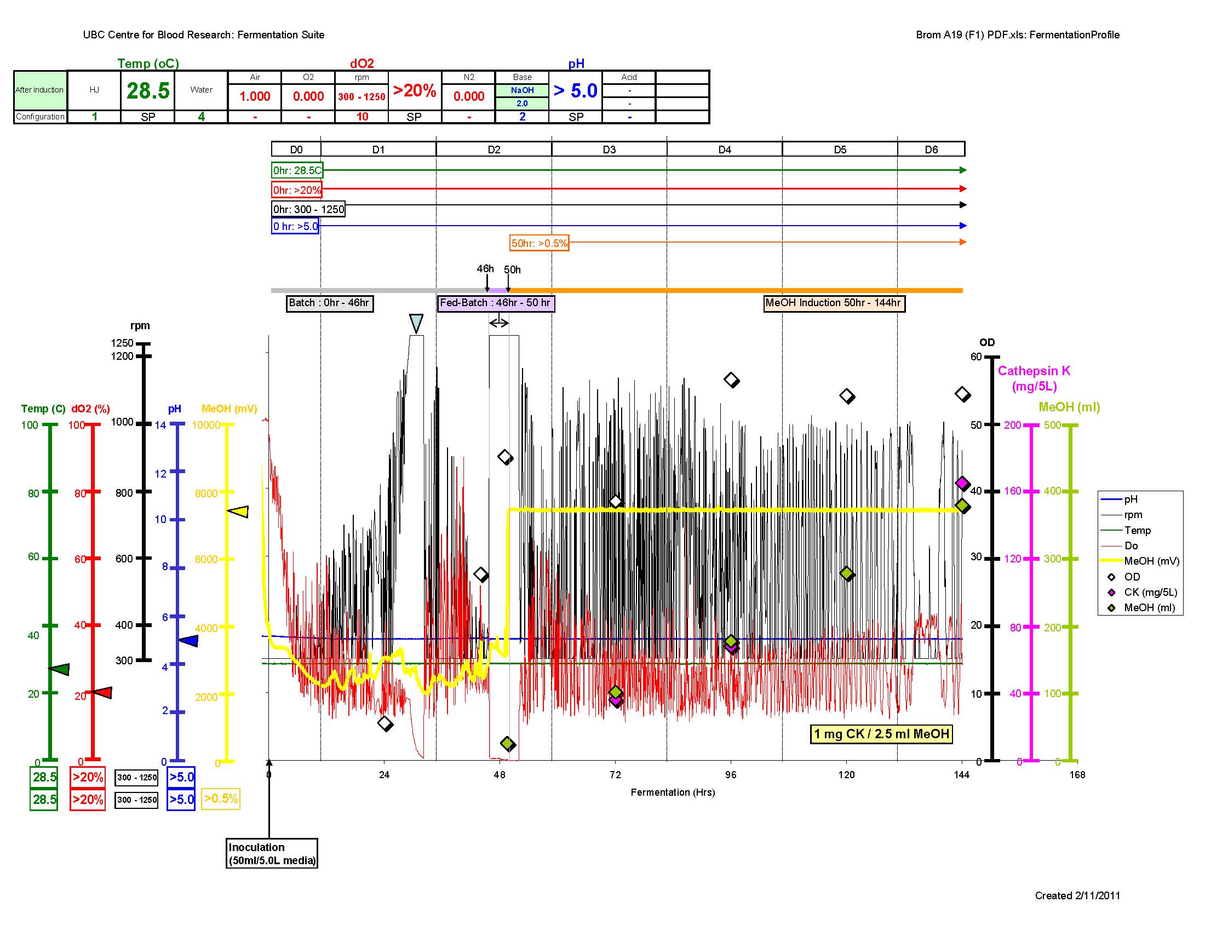Click the Fed-Batch : 46hr - 50 hr label

point(496,303)
